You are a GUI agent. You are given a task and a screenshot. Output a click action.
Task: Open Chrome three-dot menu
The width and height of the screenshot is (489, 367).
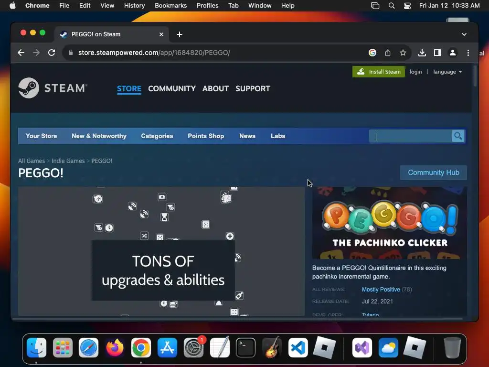click(468, 53)
